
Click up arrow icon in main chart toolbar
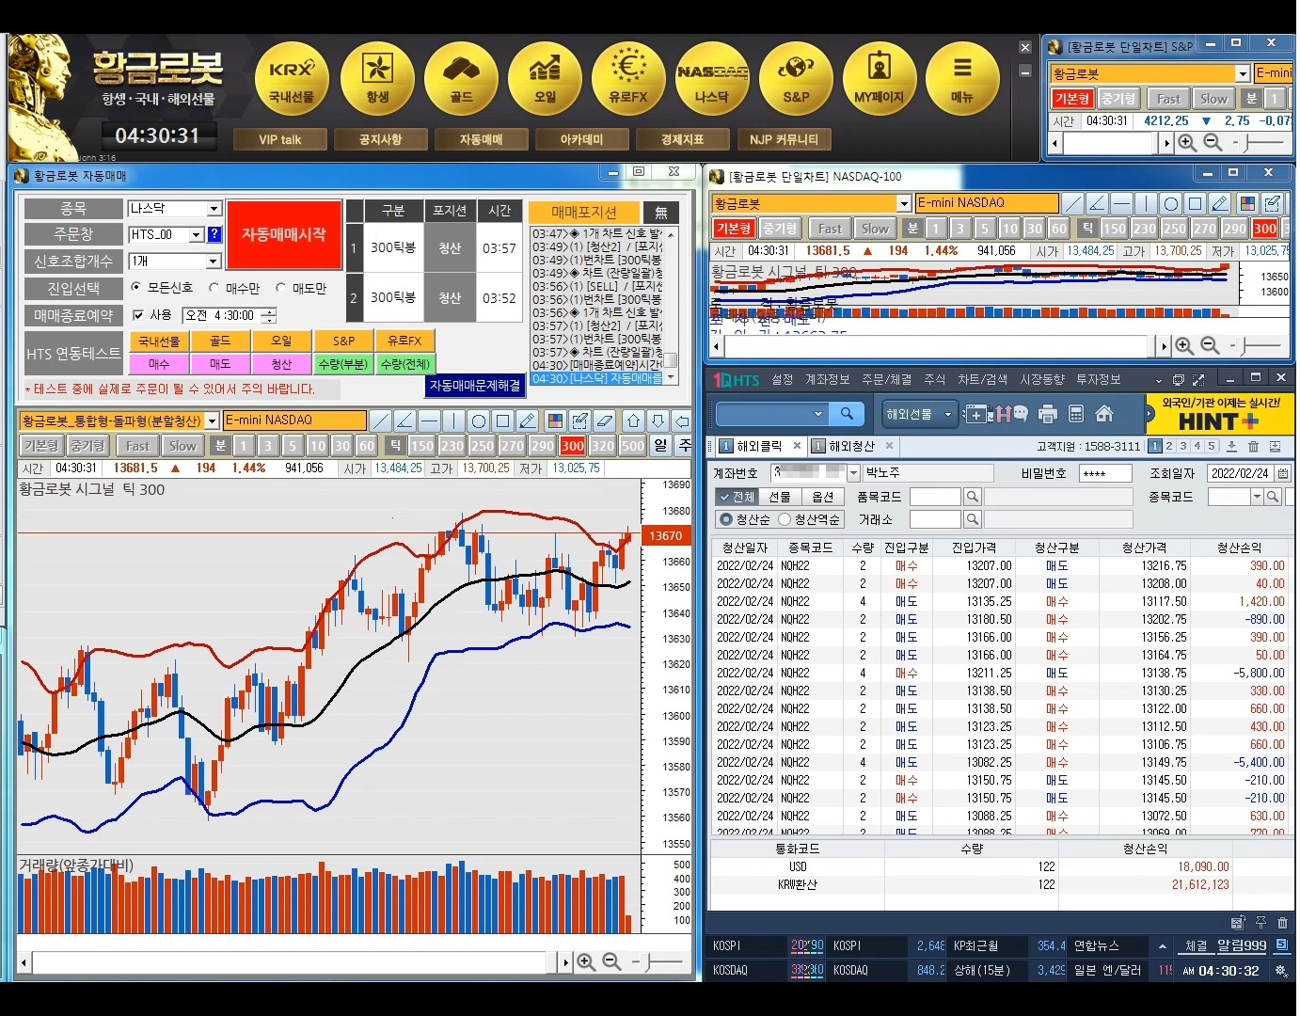pyautogui.click(x=634, y=421)
